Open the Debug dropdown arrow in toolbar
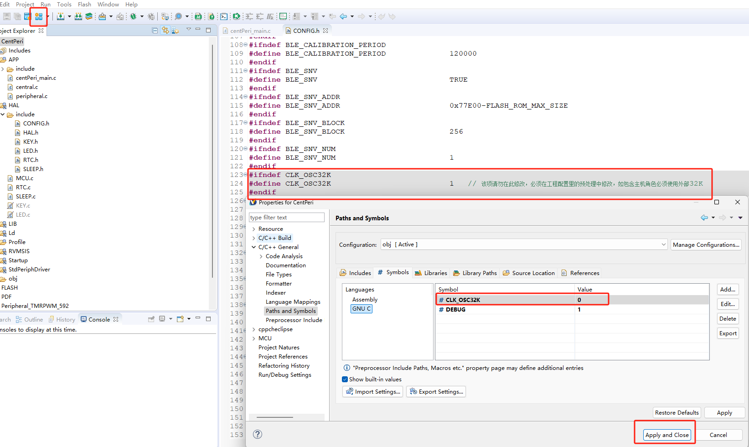This screenshot has width=749, height=447. pos(142,16)
